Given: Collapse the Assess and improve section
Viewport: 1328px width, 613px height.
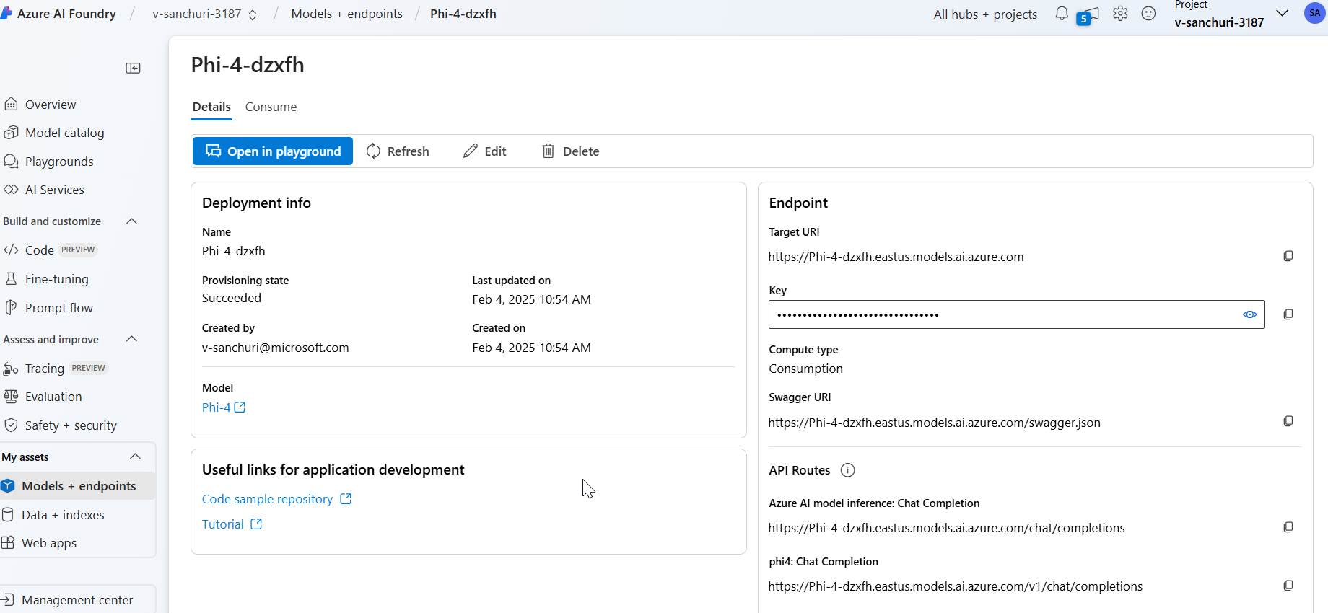Looking at the screenshot, I should (x=131, y=339).
